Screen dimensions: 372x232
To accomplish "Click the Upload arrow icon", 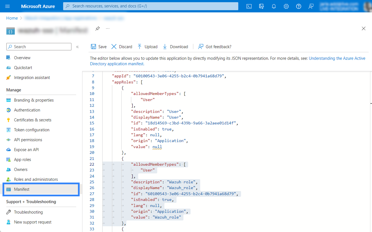I will 140,47.
